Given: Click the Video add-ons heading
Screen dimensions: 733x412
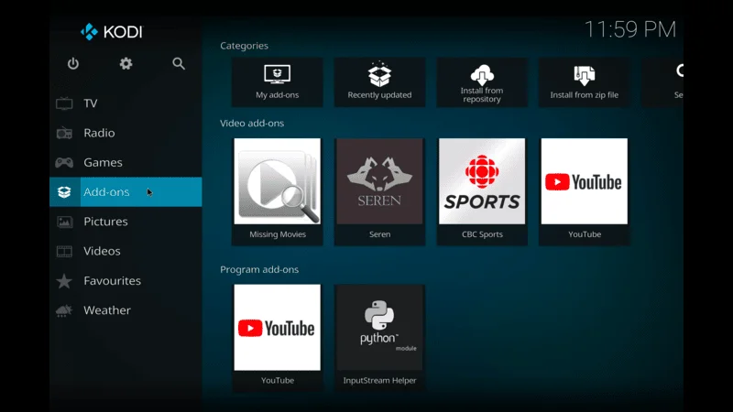Looking at the screenshot, I should pos(252,124).
